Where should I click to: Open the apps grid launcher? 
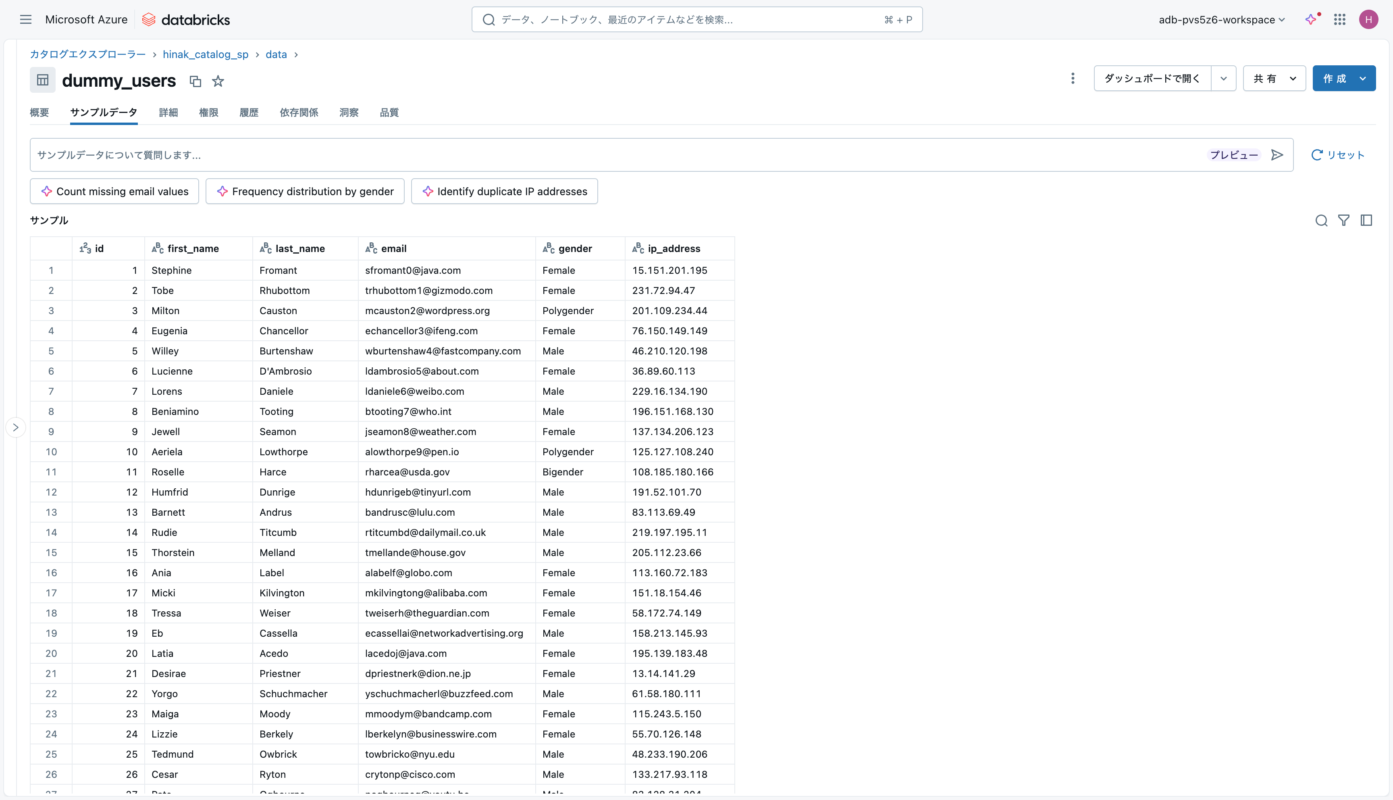(1340, 20)
